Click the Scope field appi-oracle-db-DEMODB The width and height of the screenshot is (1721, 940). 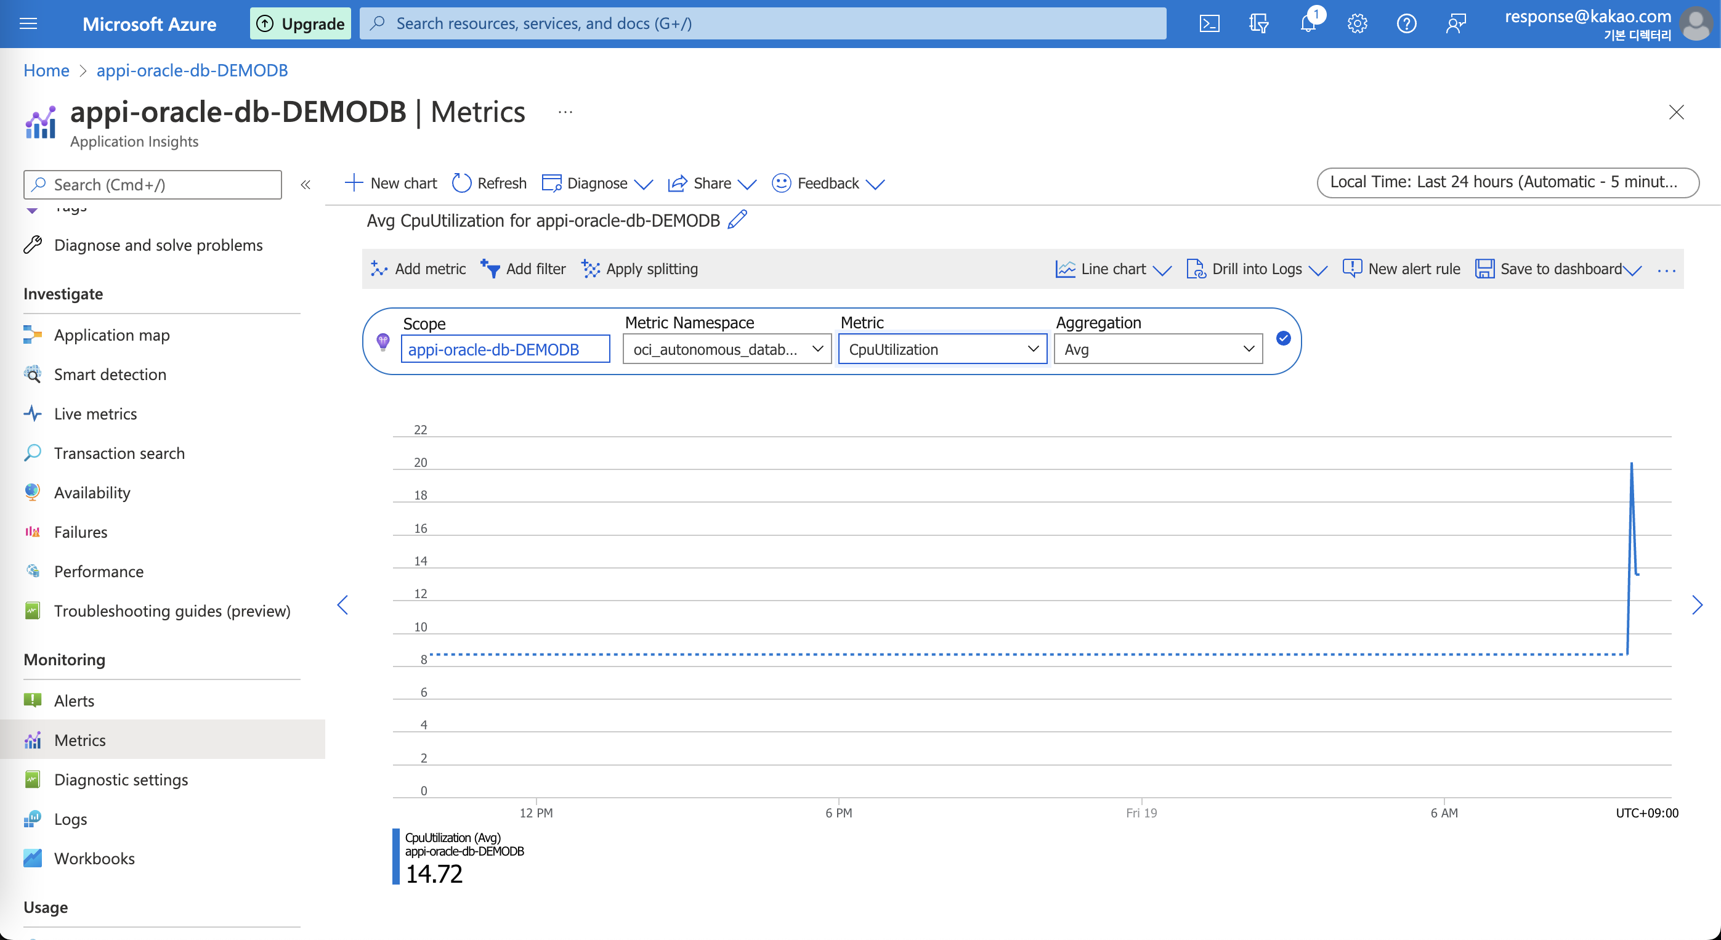[x=505, y=349]
